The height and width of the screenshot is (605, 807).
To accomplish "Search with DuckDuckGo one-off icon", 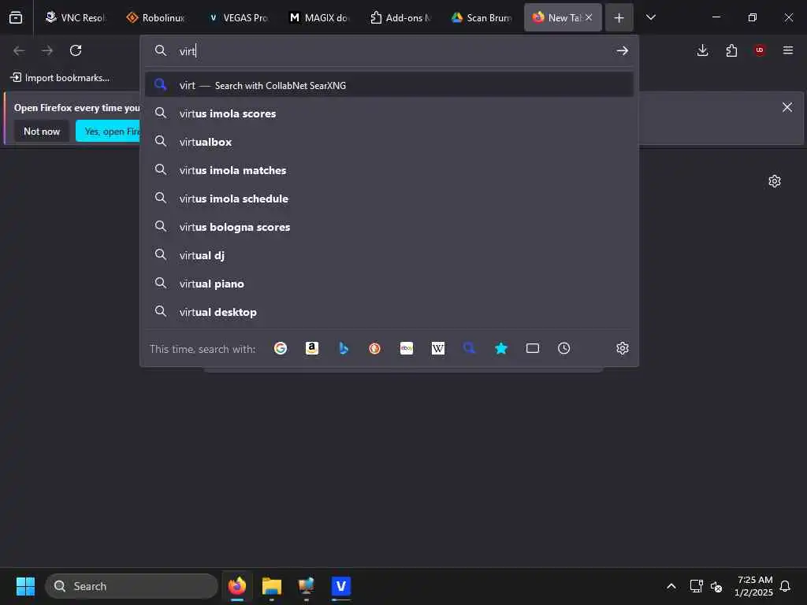I will (374, 348).
